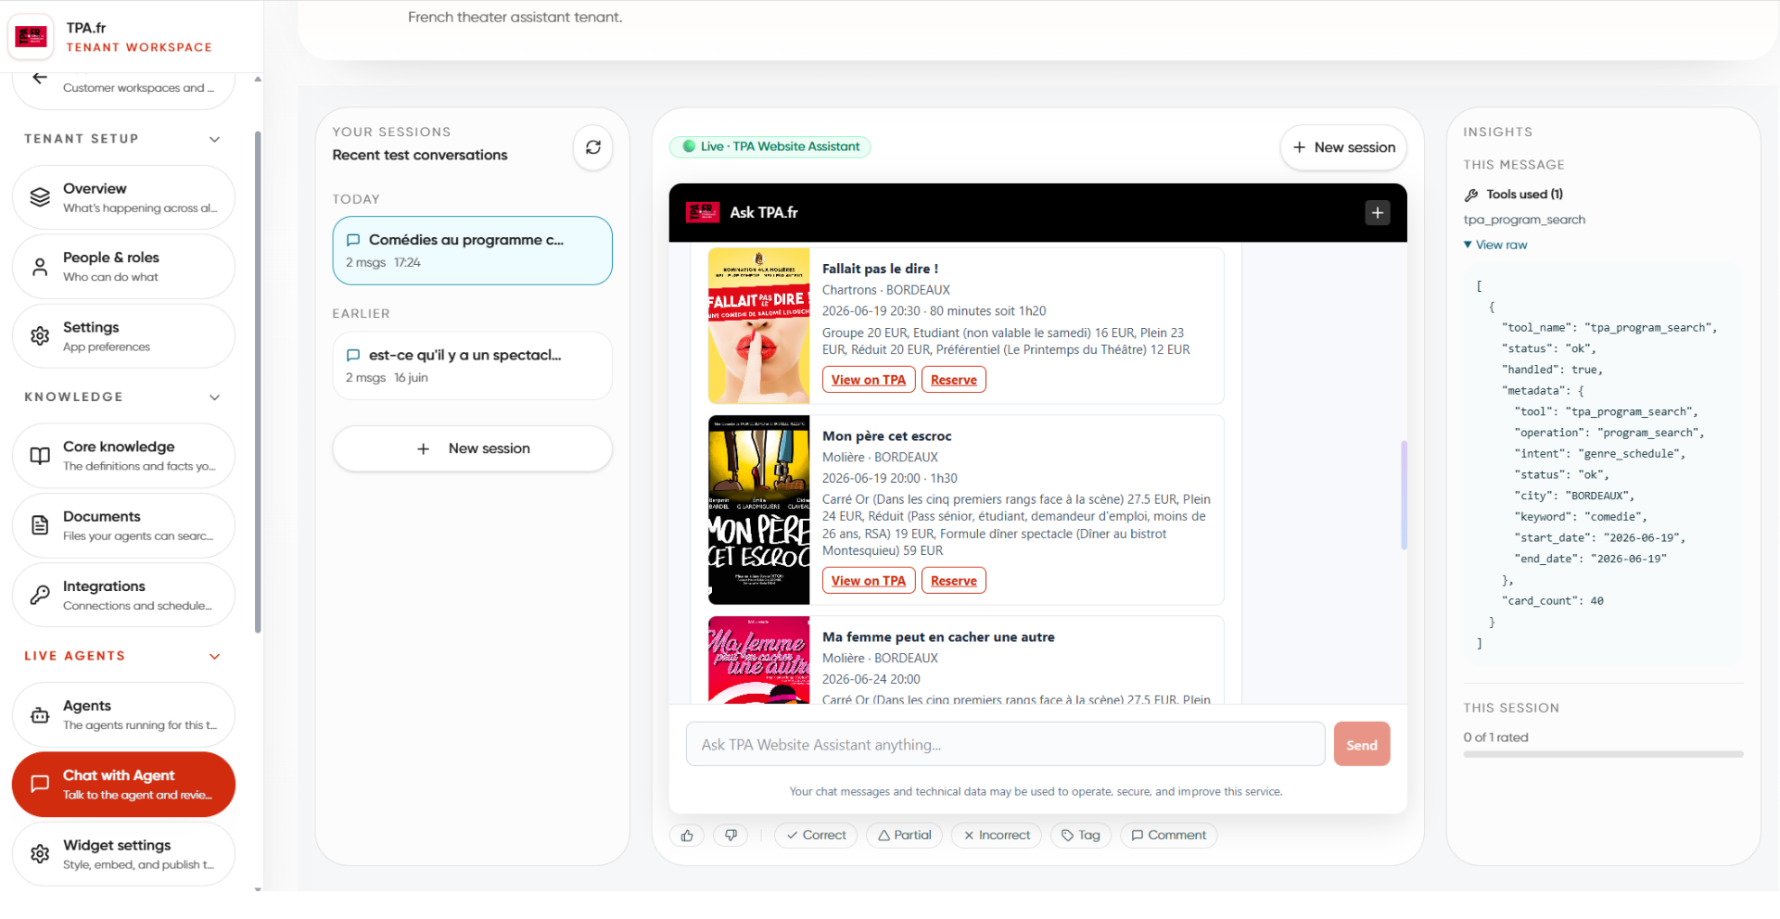
Task: Open the est-ce qu'il y a un spectacl session
Action: [473, 366]
